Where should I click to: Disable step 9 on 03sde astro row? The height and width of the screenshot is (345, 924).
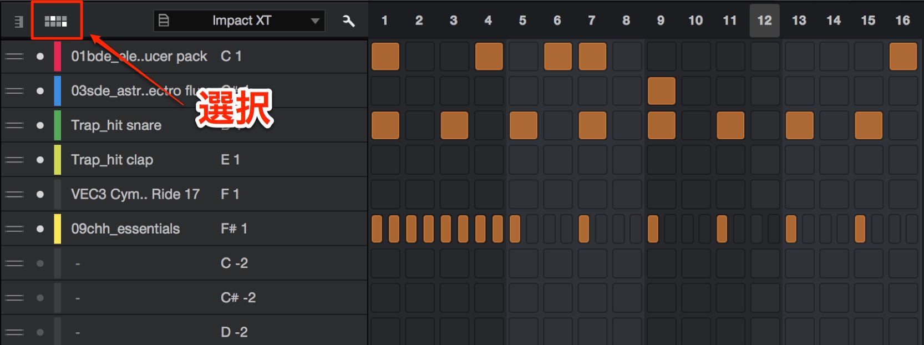(x=661, y=91)
